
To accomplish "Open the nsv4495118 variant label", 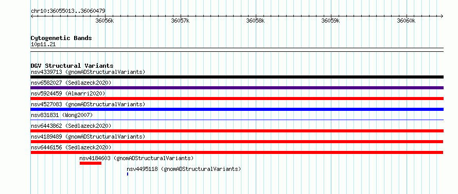I will pyautogui.click(x=184, y=169).
